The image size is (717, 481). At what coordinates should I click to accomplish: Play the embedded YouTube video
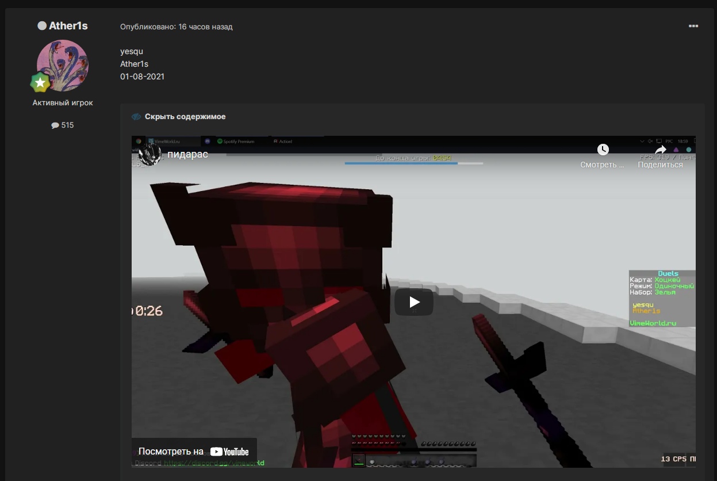[x=413, y=302]
